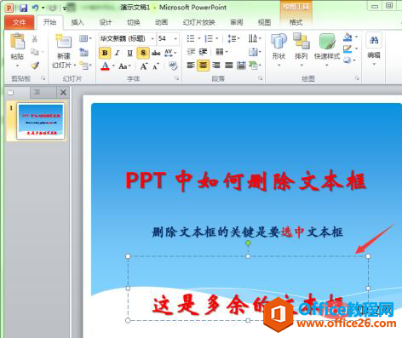Open the File (文件) tab
Screen dimensions: 402x338
click(x=20, y=22)
